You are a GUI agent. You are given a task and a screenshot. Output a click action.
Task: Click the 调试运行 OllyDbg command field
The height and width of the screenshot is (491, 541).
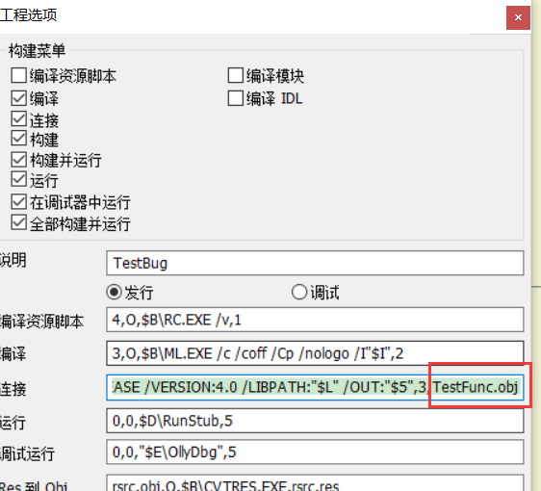click(315, 452)
